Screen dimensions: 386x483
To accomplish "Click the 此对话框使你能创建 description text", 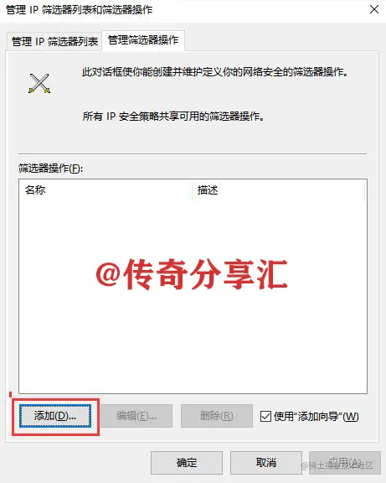I will point(214,72).
